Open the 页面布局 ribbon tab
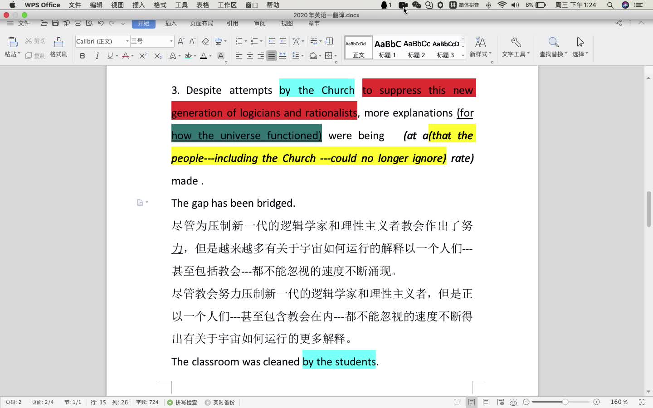This screenshot has height=408, width=653. (x=202, y=23)
